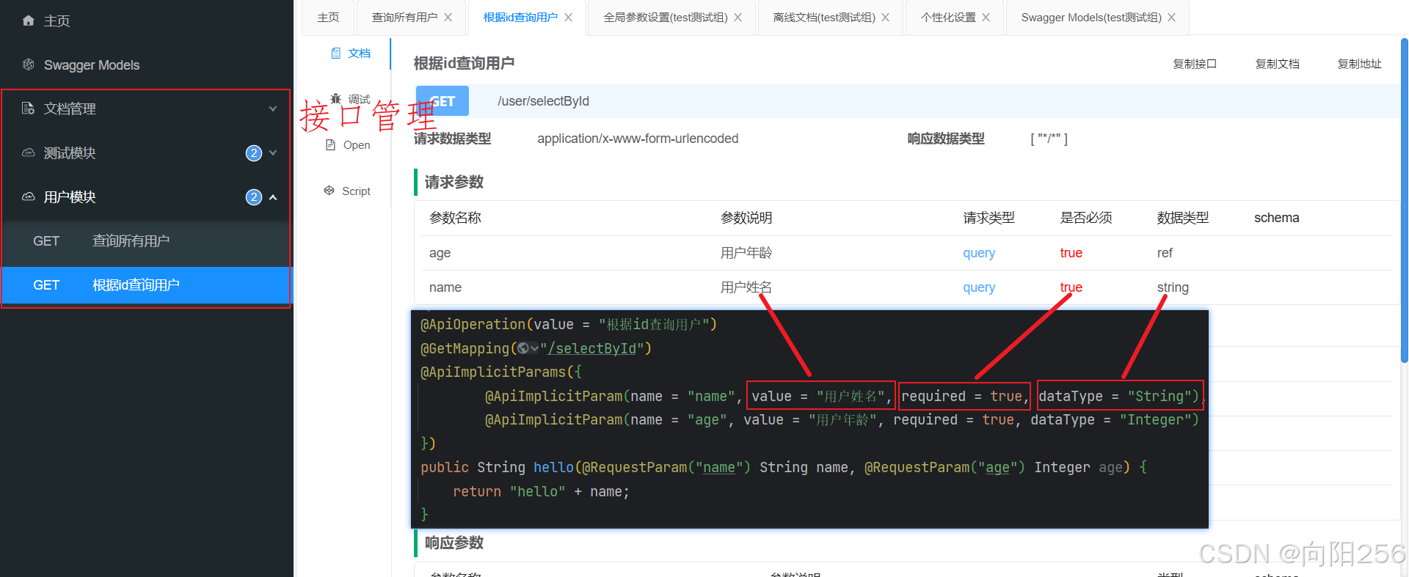Close the Swagger Models tab
The image size is (1409, 577).
(1171, 17)
